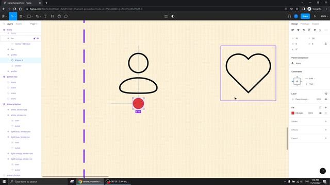Add an export setting
The image size is (330, 185).
(x=326, y=138)
